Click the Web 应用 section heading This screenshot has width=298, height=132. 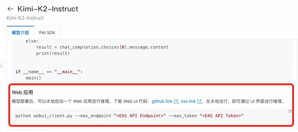click(x=22, y=92)
